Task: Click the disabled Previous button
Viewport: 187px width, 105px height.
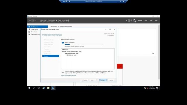Action: coord(84,80)
